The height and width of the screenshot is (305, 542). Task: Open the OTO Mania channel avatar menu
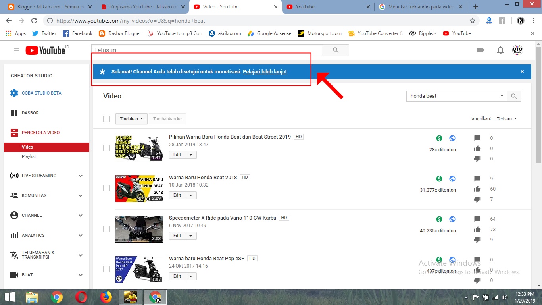click(x=517, y=50)
